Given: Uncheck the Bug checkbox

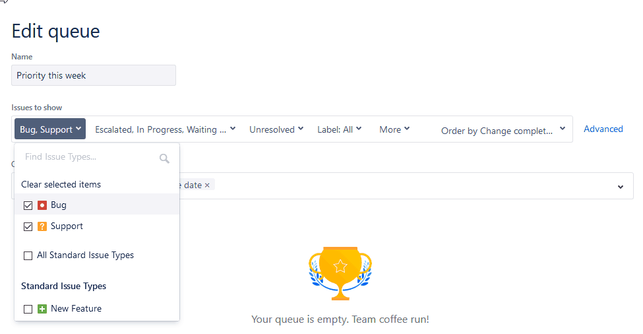Looking at the screenshot, I should pos(28,205).
